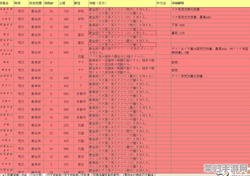This screenshot has height=176, width=250.
Task: Click the MP cost cell showing 54
Action: pyautogui.click(x=51, y=149)
